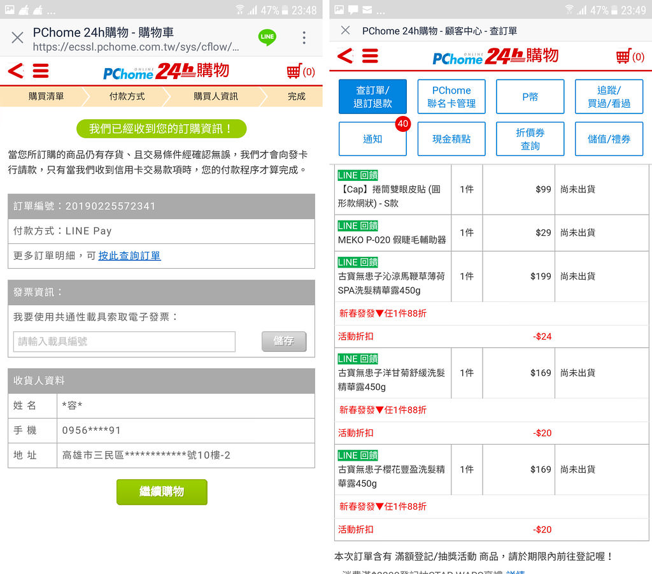Tap the red 40 notification badge
Viewport: 652px width, 574px height.
click(x=402, y=124)
